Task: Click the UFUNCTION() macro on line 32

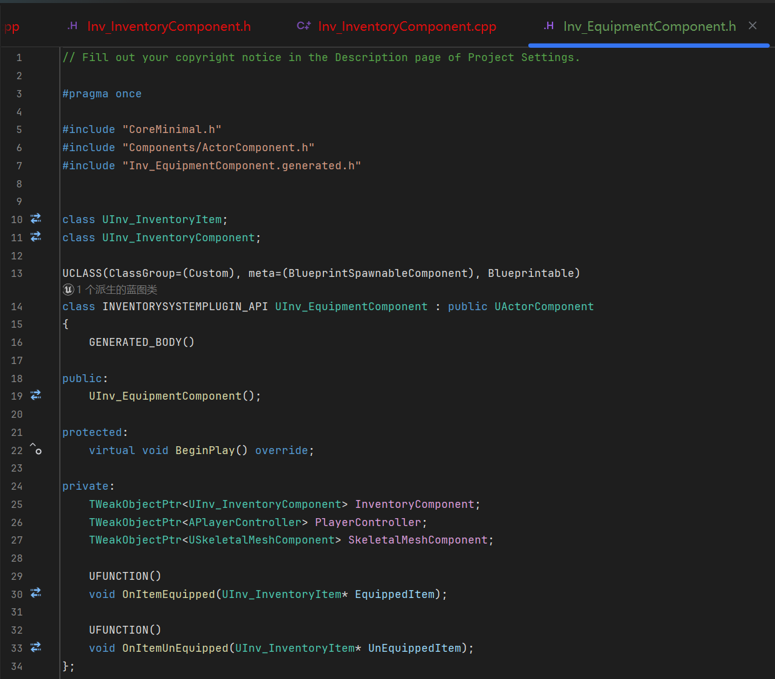Action: point(125,630)
